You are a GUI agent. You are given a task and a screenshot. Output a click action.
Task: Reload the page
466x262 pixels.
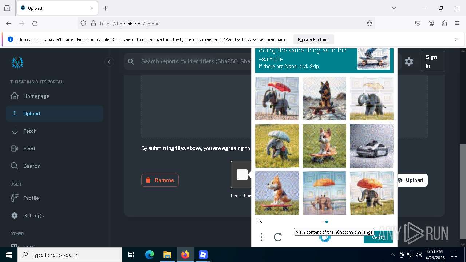pos(35,24)
